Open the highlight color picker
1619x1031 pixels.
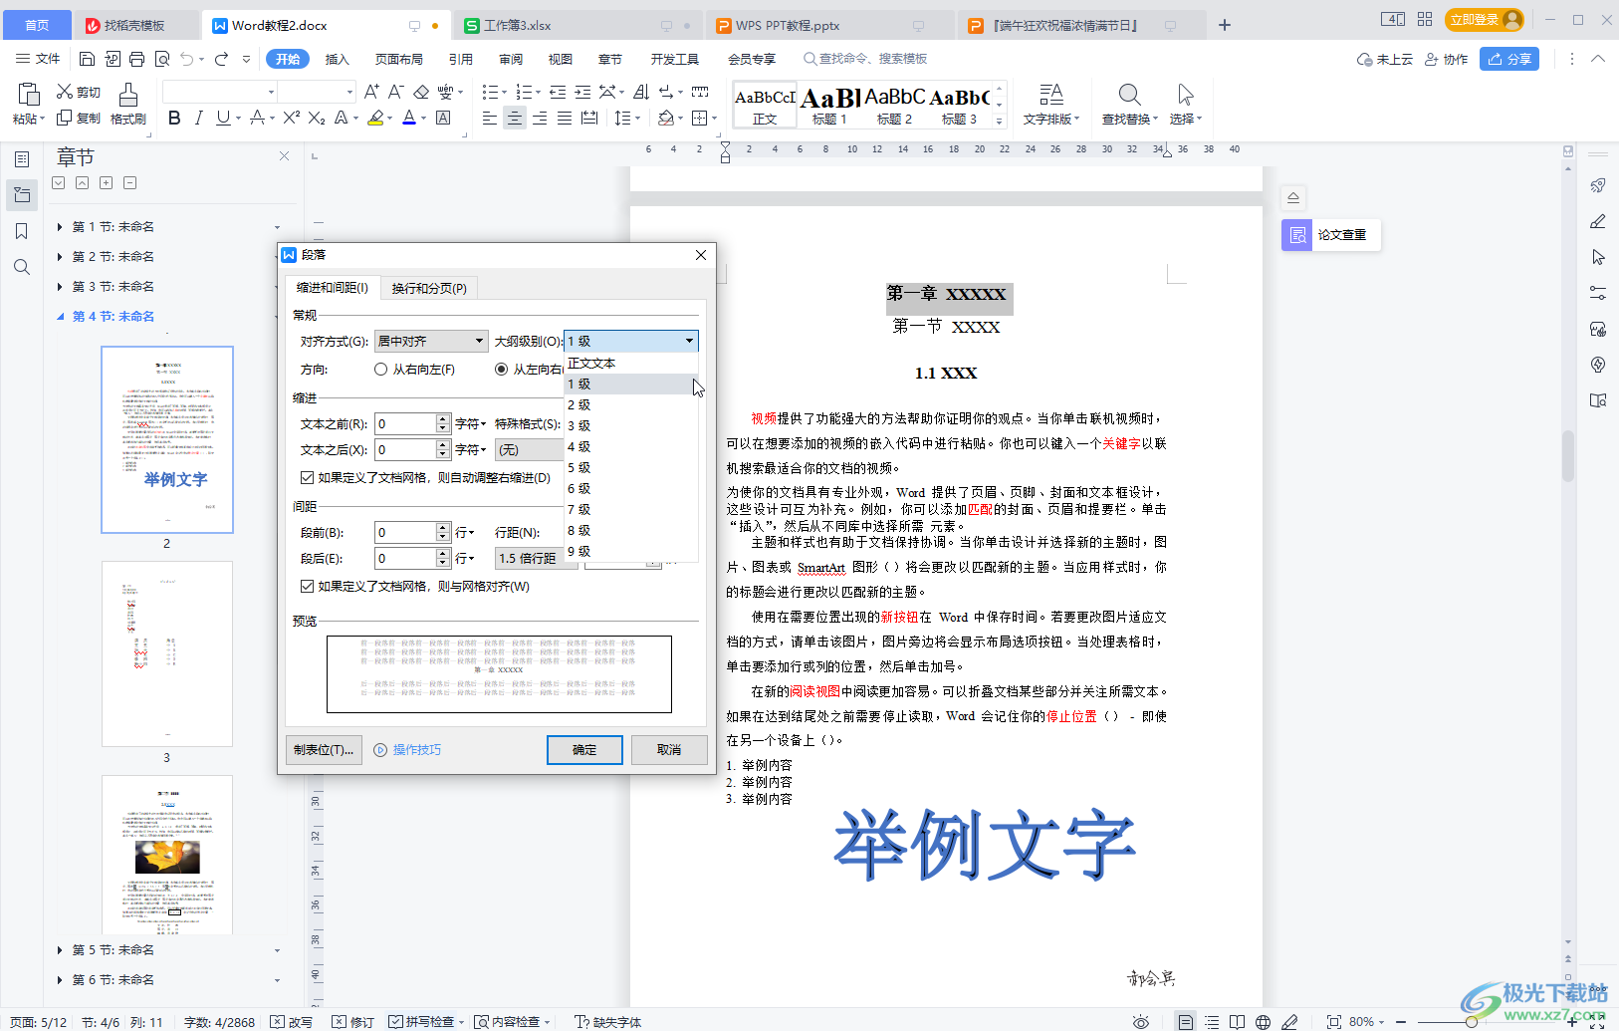(390, 118)
